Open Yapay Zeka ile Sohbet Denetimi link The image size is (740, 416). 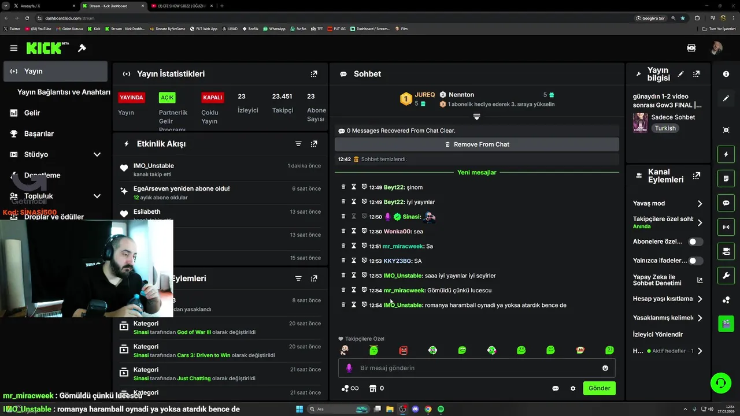click(668, 280)
